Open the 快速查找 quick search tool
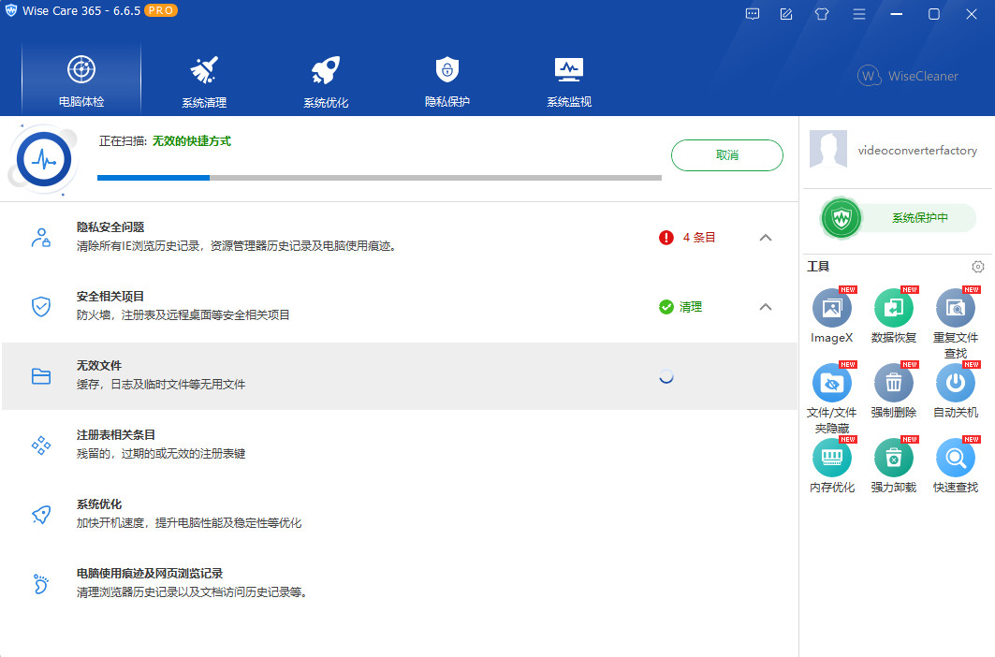The image size is (995, 657). 955,459
